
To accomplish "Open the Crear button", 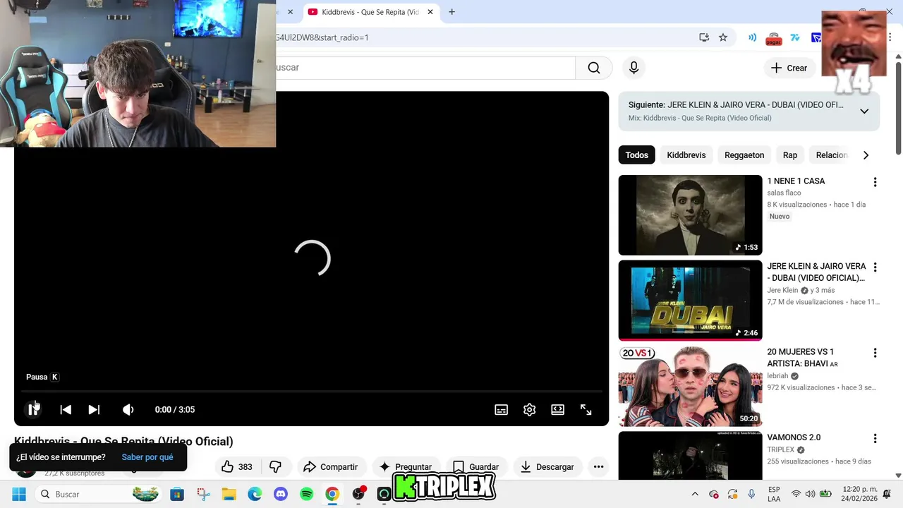I will click(789, 68).
